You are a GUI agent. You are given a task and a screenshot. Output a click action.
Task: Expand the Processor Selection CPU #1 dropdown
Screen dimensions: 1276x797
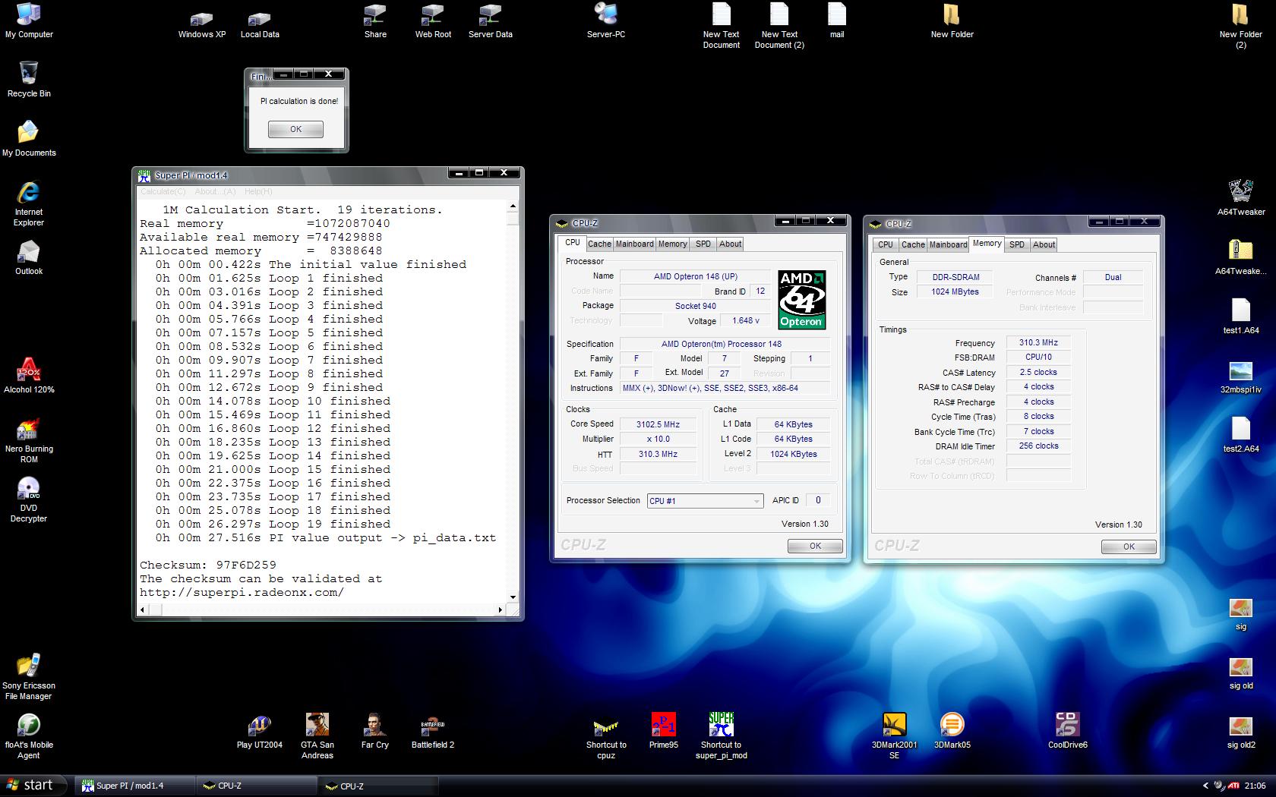click(756, 501)
